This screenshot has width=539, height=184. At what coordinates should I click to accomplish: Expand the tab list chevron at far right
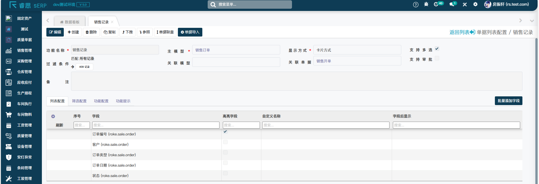tap(532, 21)
